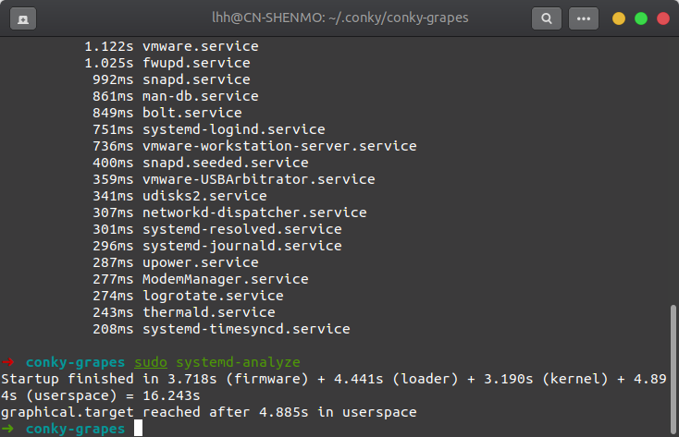Viewport: 679px width, 437px height.
Task: Click the 4.885s userspace time
Action: click(284, 412)
